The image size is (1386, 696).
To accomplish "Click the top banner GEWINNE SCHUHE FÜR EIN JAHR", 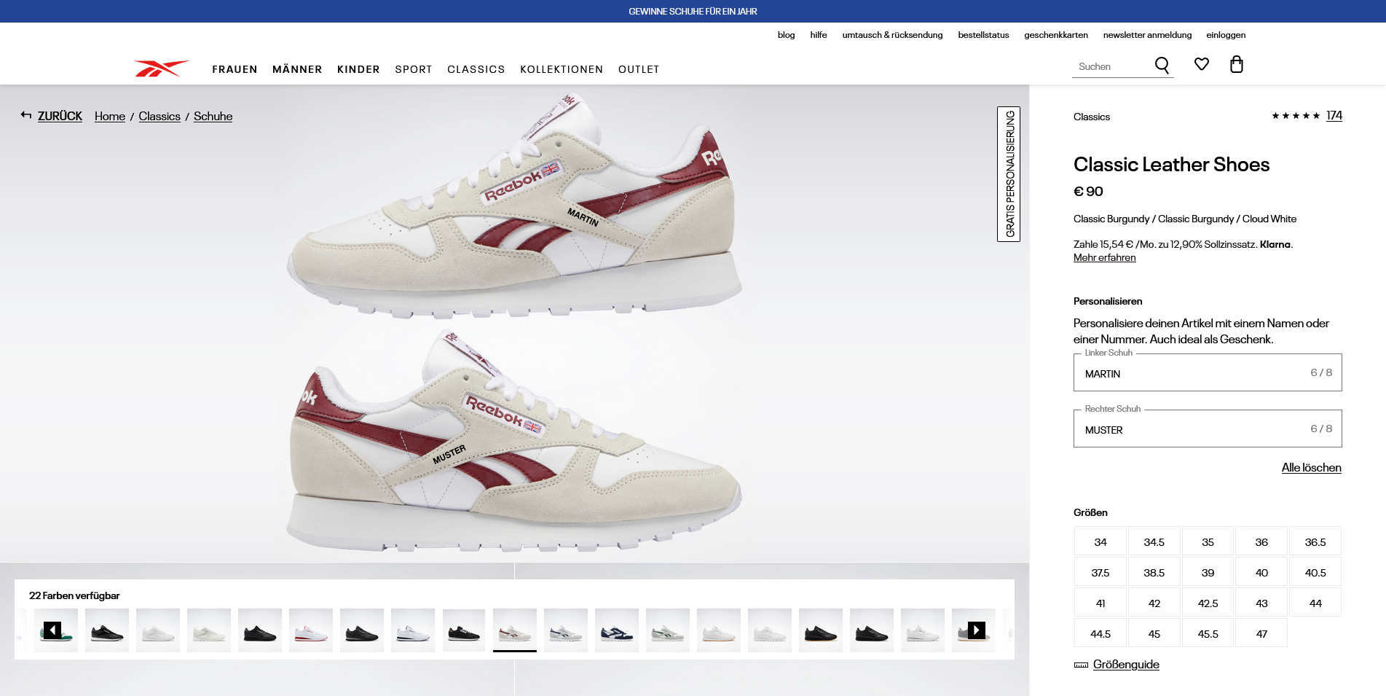I will [x=693, y=12].
